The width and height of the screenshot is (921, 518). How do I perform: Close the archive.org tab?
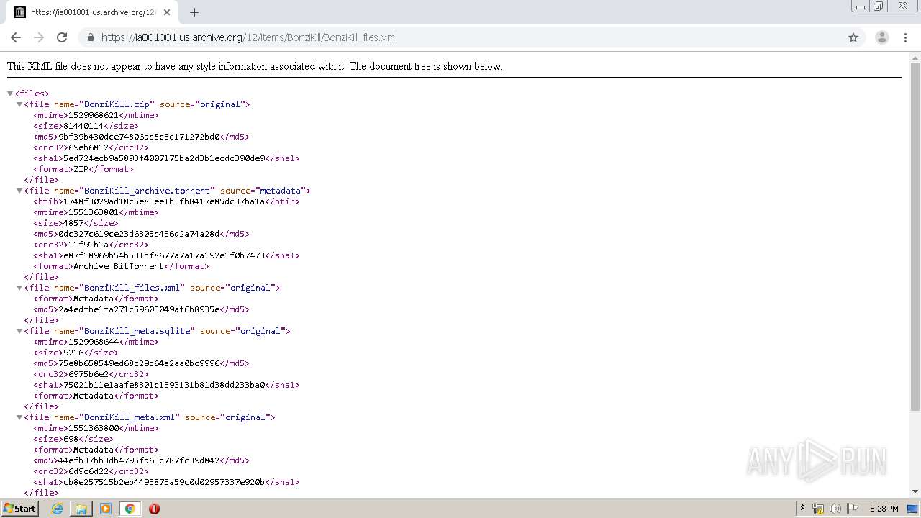tap(167, 12)
